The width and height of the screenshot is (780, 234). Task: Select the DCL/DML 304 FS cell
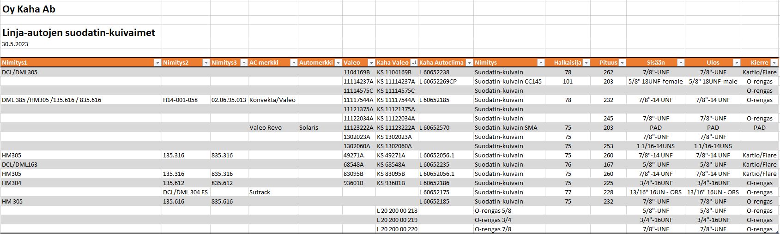(186, 192)
